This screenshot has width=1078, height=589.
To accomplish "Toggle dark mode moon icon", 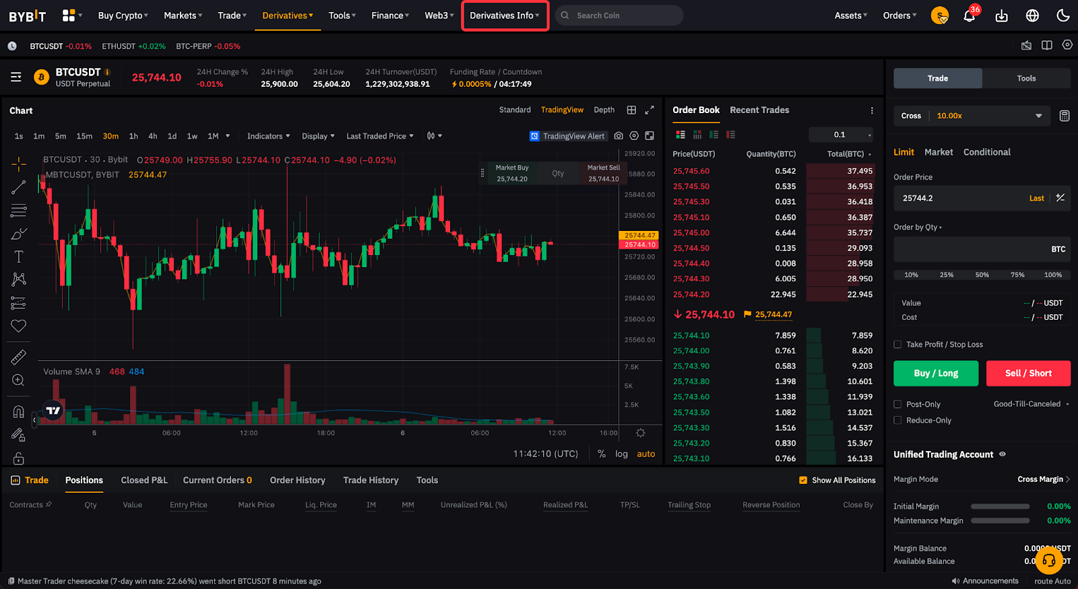I will pyautogui.click(x=1063, y=15).
